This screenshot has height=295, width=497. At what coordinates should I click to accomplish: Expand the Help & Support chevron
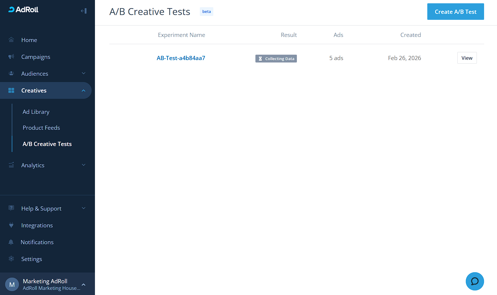(x=84, y=208)
